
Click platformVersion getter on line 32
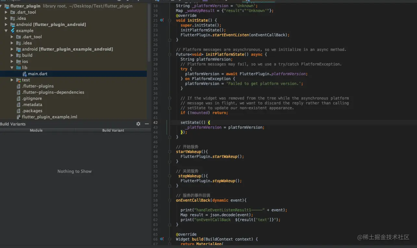click(x=289, y=74)
